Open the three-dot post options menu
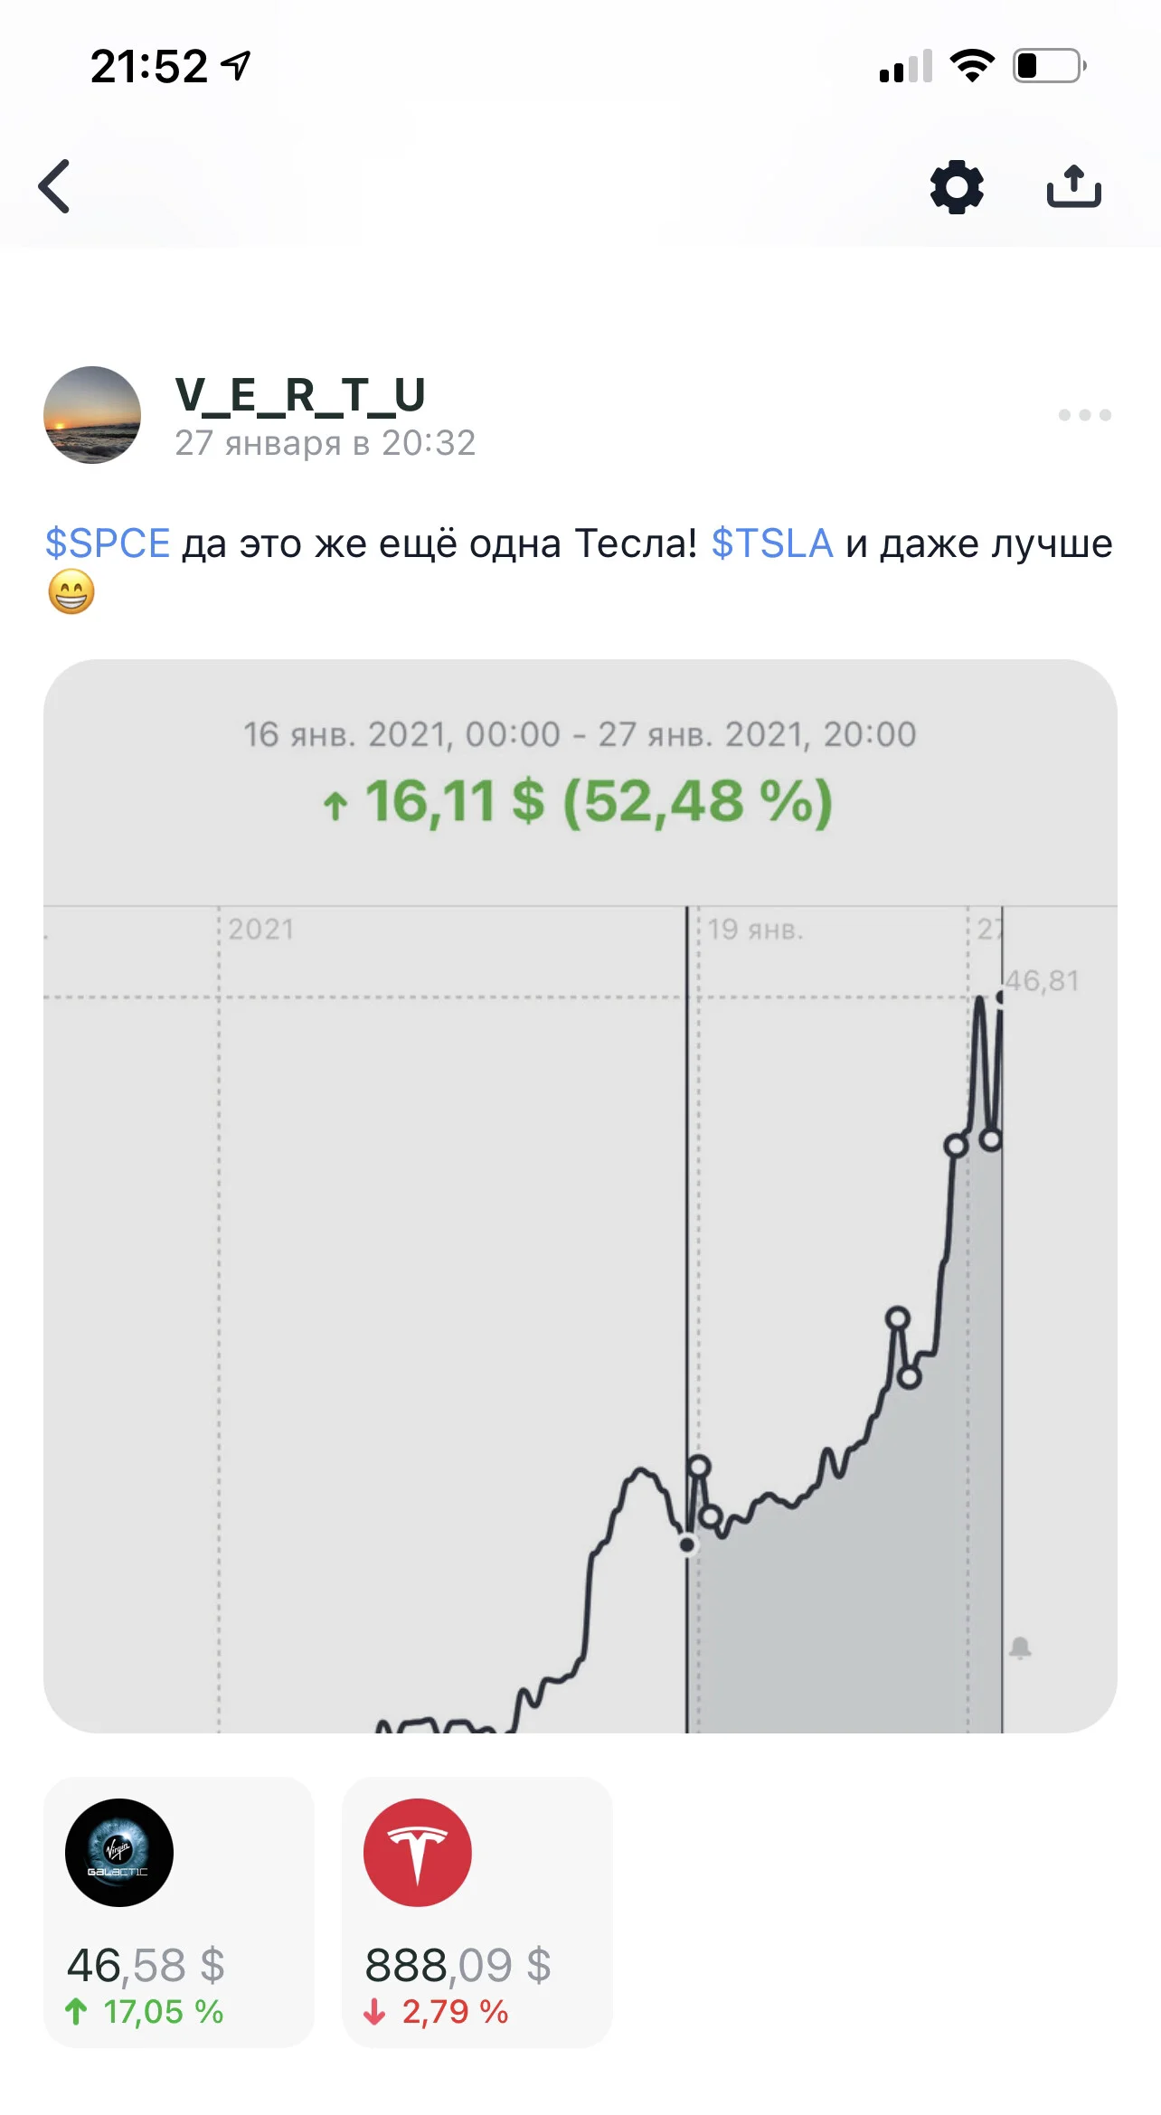 (x=1085, y=415)
